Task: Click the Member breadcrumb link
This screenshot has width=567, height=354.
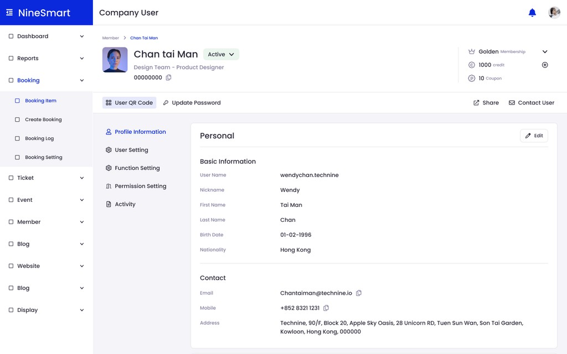Action: coord(110,38)
